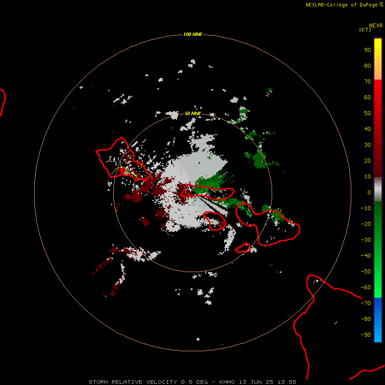Click the 40 value on velocity scale
Screen dimensions: 385x385
[x=367, y=129]
